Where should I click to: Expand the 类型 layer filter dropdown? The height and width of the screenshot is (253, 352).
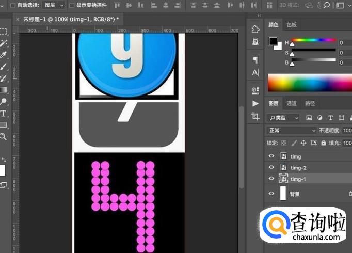pos(283,118)
